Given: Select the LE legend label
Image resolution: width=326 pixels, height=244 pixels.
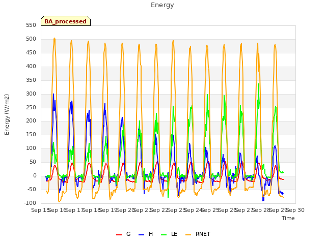Looking at the screenshot, I should 174,234.
